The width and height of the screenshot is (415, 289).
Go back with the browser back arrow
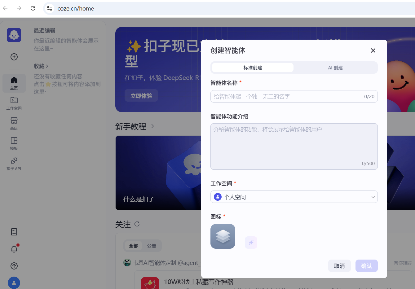tap(5, 8)
